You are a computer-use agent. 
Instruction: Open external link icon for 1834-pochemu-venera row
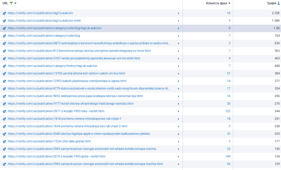4,126
